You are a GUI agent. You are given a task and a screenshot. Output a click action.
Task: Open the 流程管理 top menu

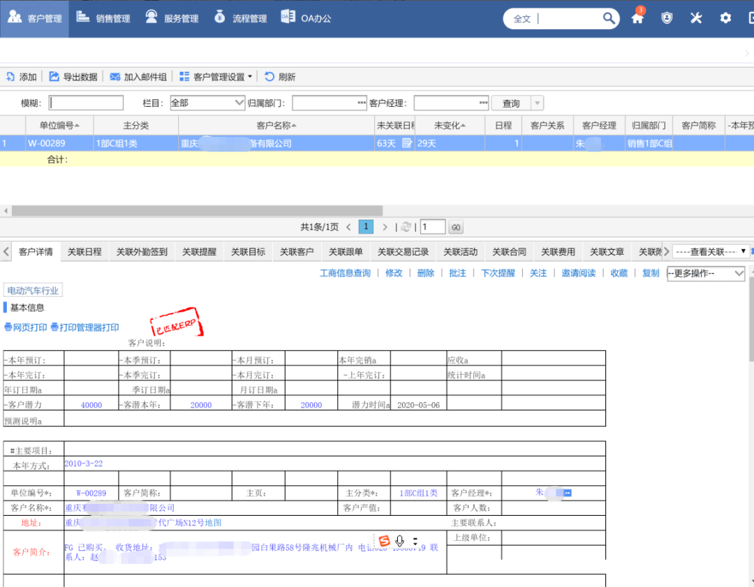240,18
